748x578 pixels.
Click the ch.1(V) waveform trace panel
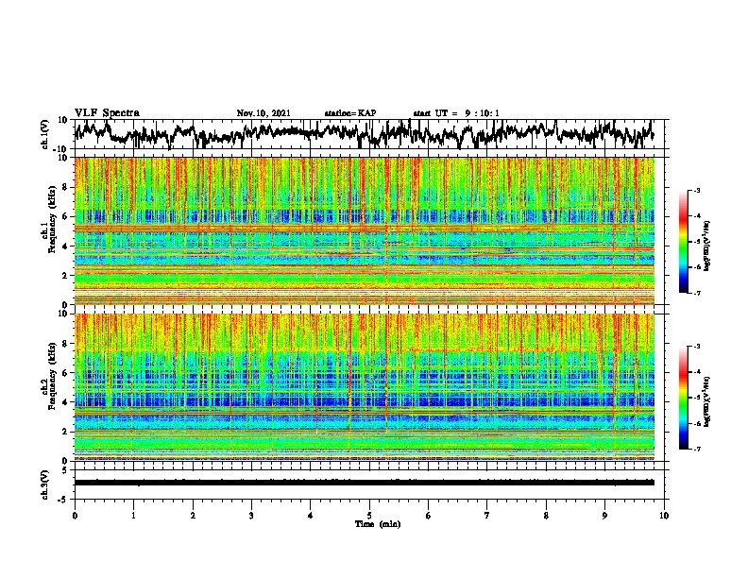click(x=368, y=134)
